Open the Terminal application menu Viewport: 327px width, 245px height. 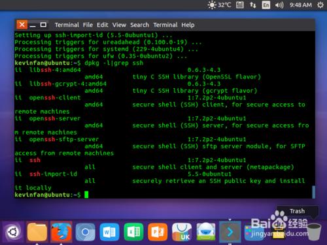pos(67,25)
